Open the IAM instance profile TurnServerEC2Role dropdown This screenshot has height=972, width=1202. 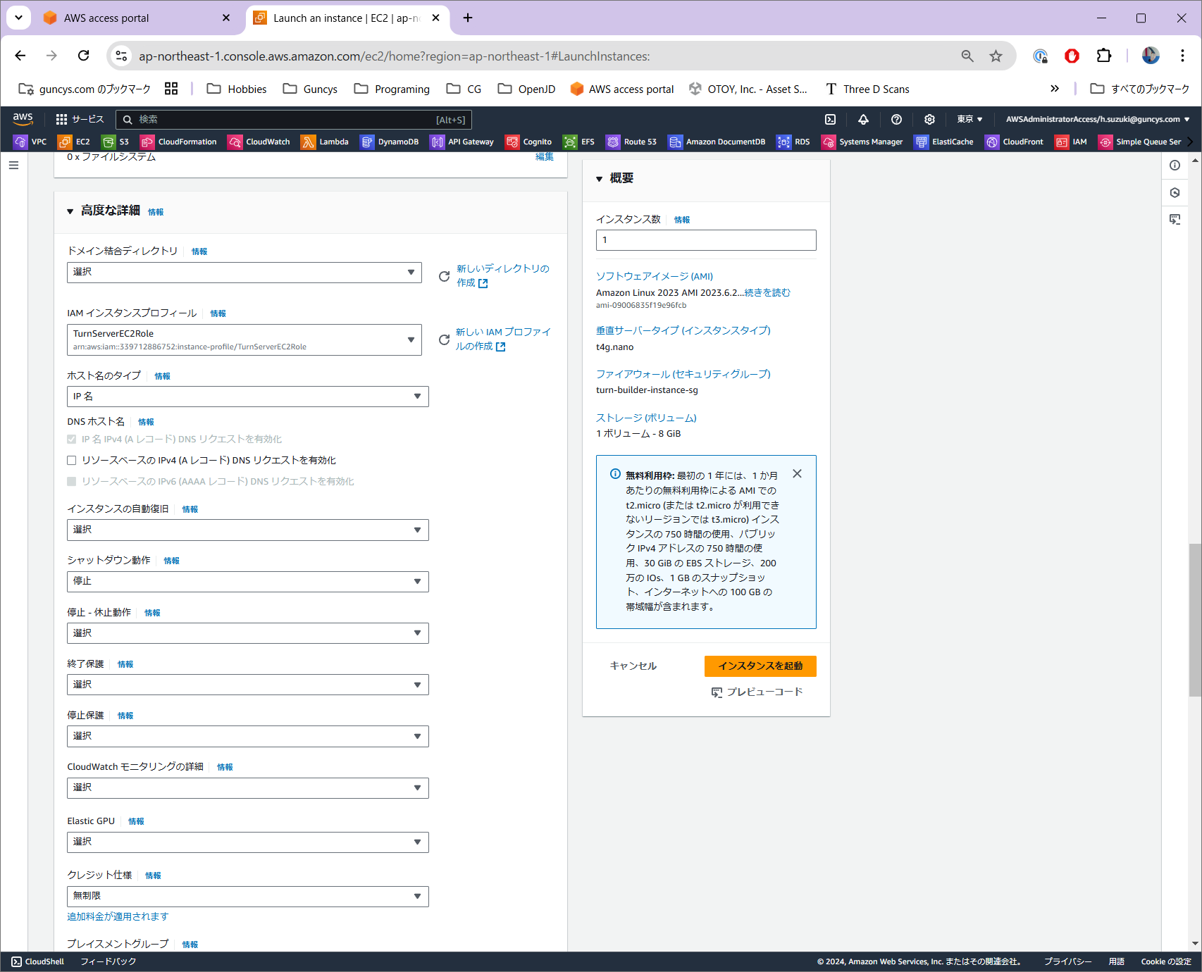point(244,339)
